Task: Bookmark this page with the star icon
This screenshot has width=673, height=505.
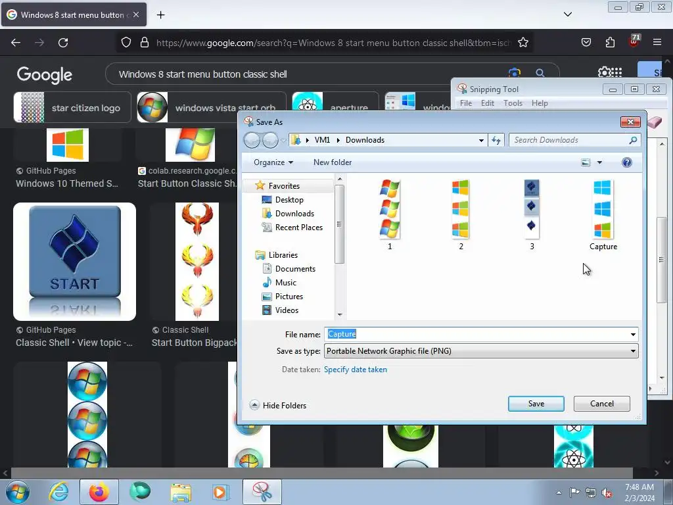Action: [x=522, y=43]
